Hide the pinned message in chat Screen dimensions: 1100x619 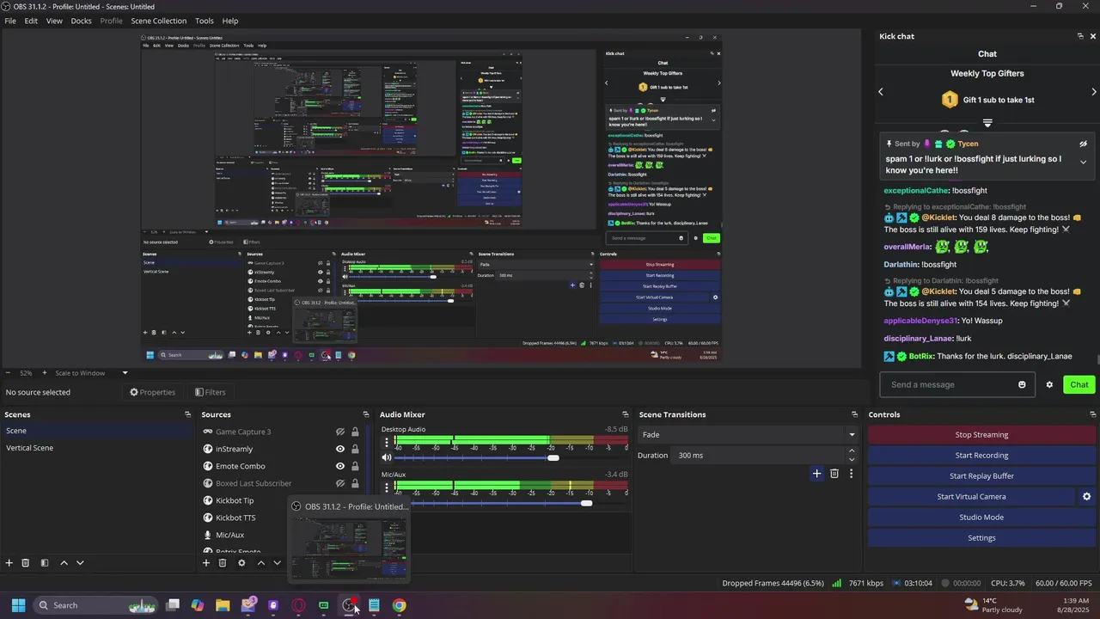pyautogui.click(x=1083, y=144)
